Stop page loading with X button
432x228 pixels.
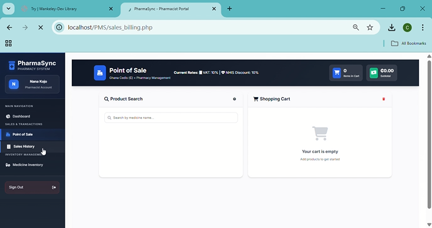(40, 27)
